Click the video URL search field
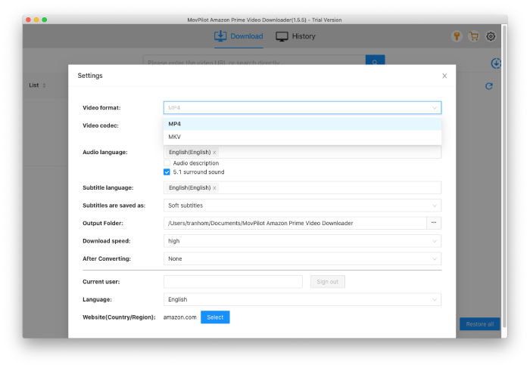Image resolution: width=530 pixels, height=368 pixels. click(254, 60)
